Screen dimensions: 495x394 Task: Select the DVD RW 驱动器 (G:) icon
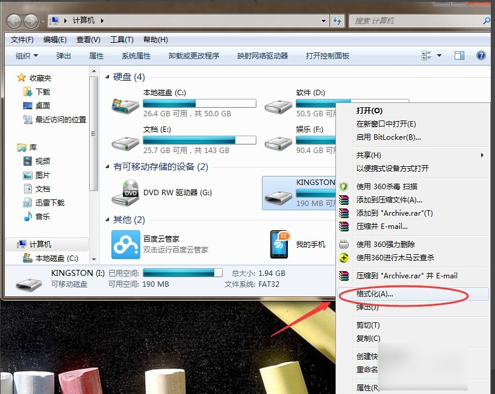click(x=126, y=192)
